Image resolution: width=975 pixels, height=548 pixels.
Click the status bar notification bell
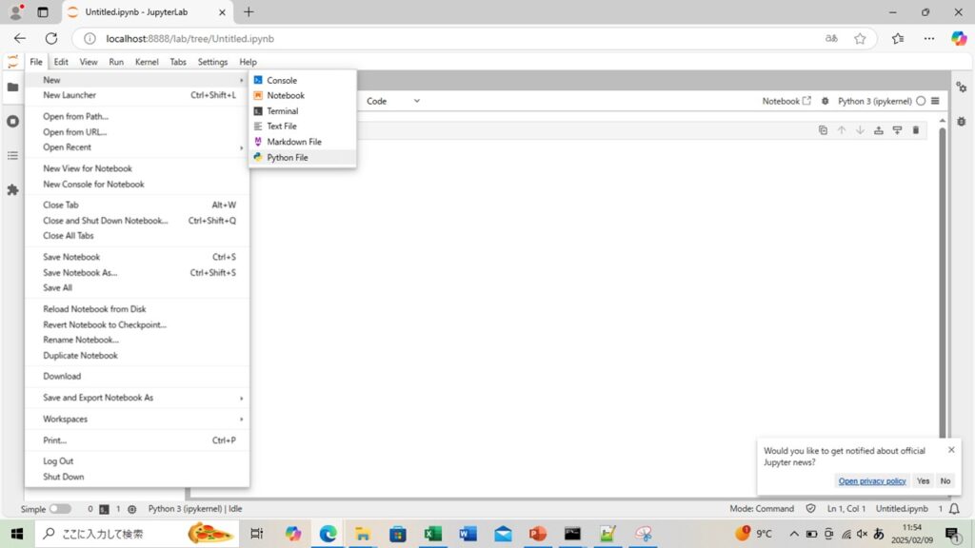click(954, 508)
